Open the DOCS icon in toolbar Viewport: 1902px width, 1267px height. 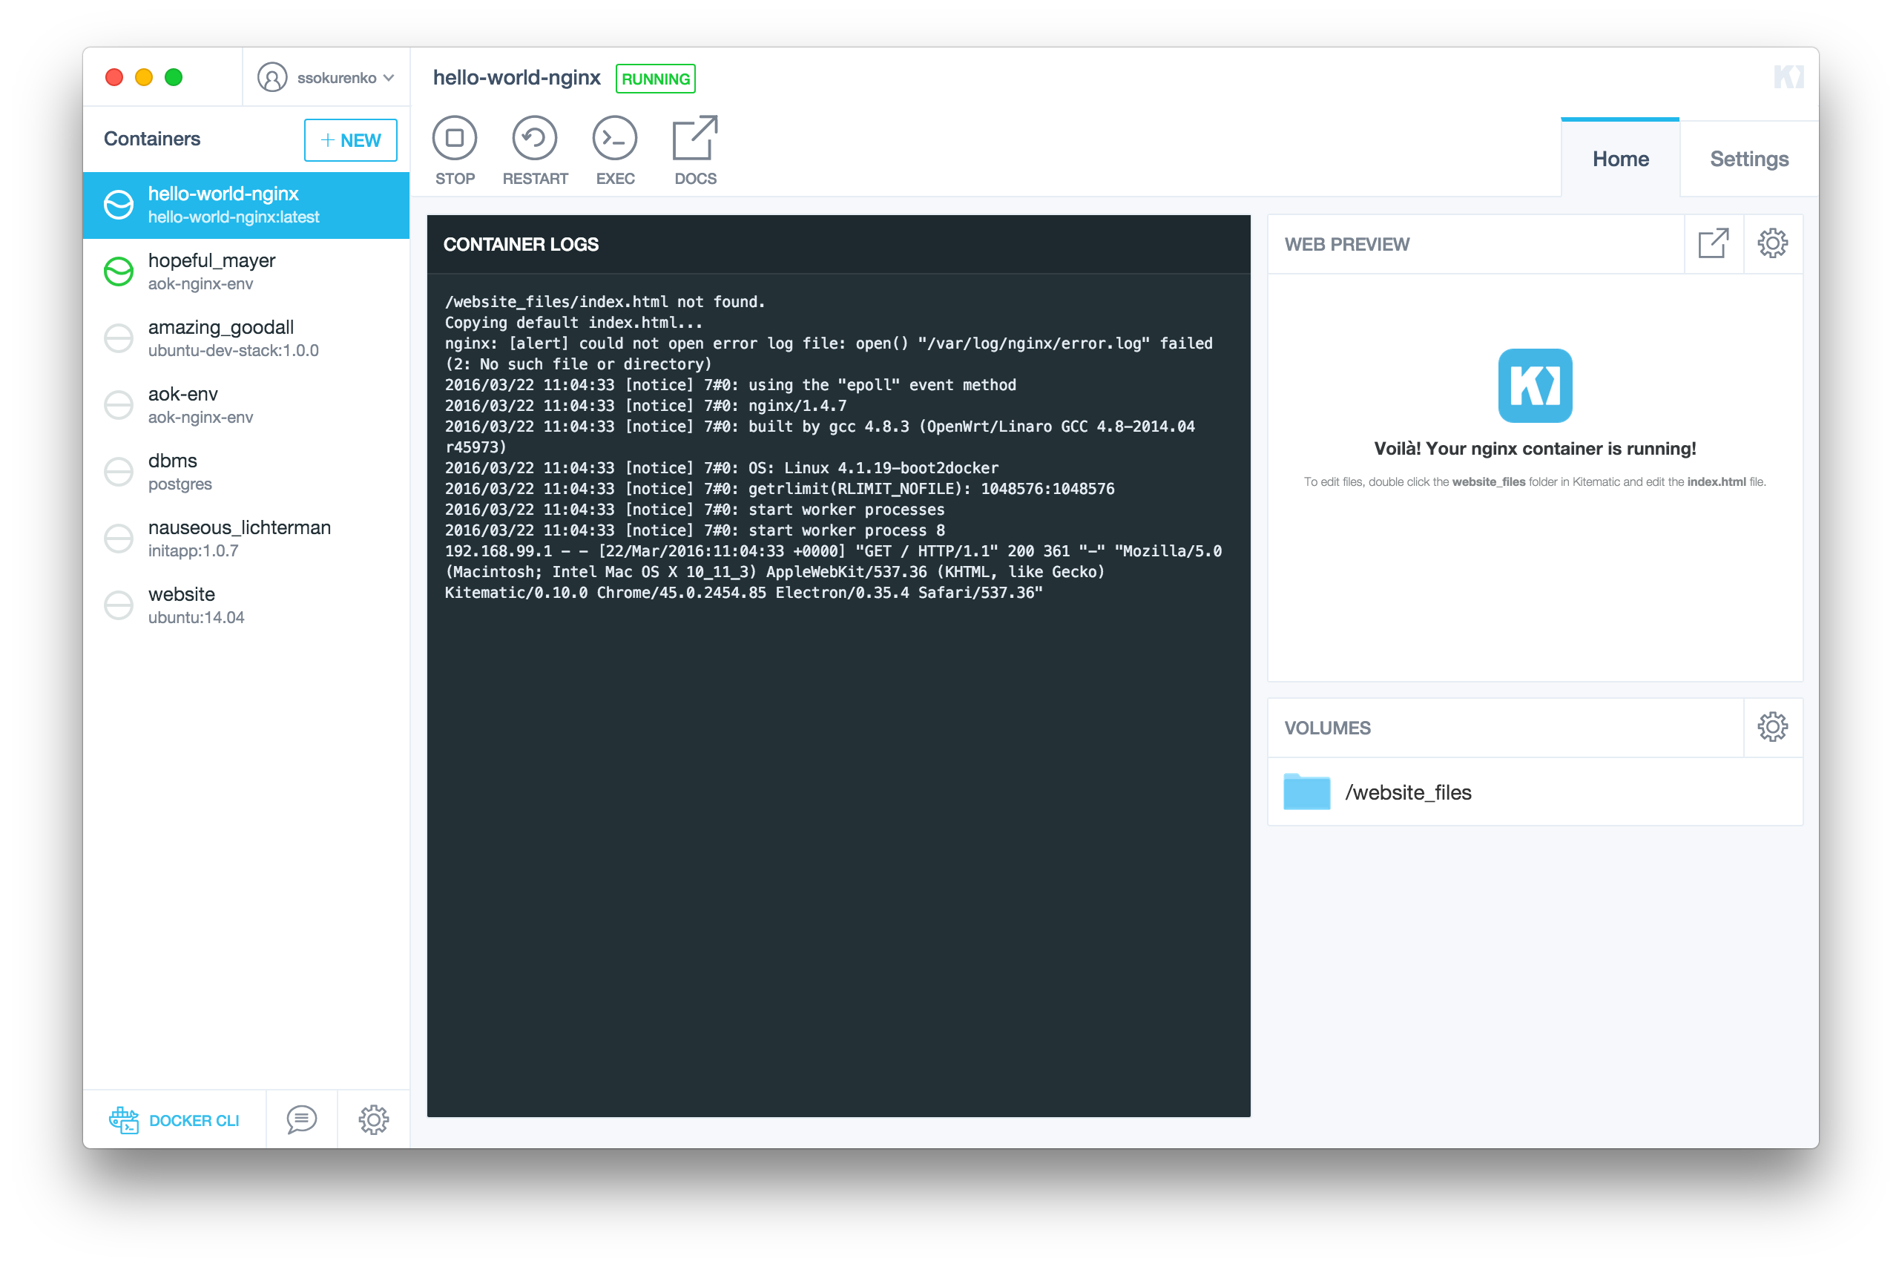695,138
